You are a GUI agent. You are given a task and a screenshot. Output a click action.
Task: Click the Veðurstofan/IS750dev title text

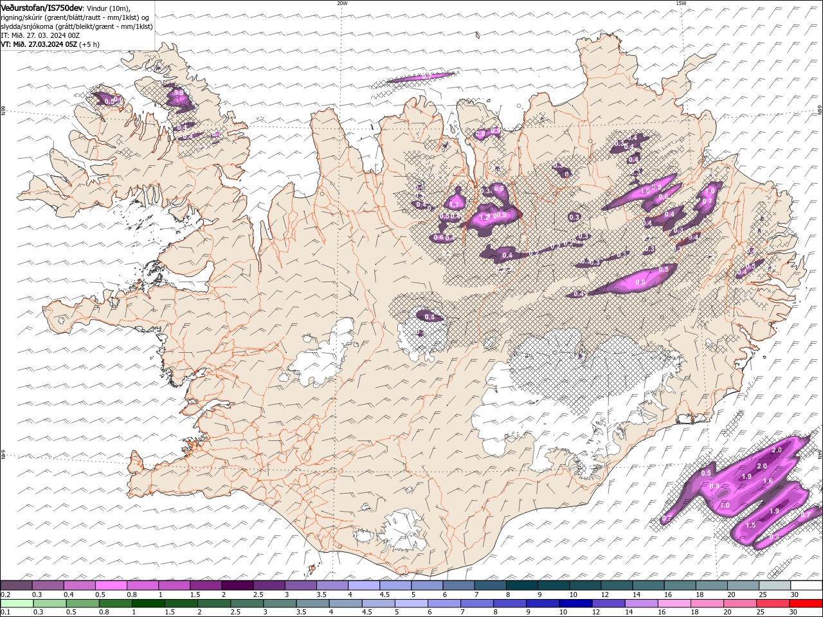(x=42, y=7)
